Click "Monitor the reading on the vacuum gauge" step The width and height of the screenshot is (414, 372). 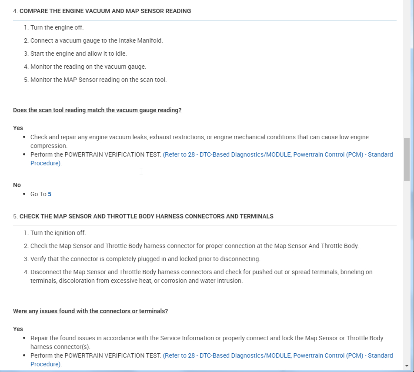tap(88, 67)
